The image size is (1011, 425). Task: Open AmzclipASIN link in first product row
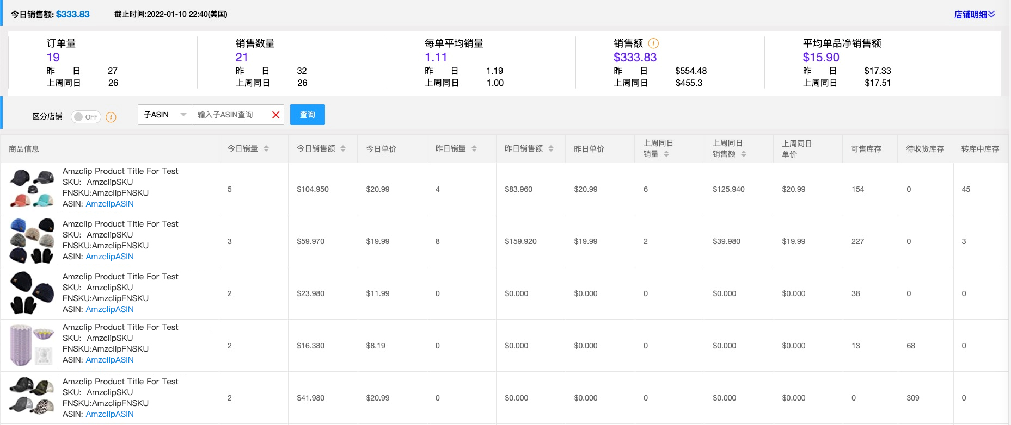(x=109, y=204)
